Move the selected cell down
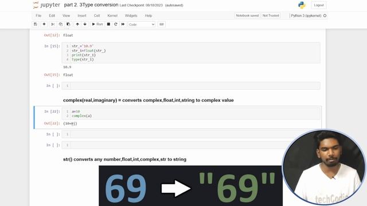 (85, 24)
